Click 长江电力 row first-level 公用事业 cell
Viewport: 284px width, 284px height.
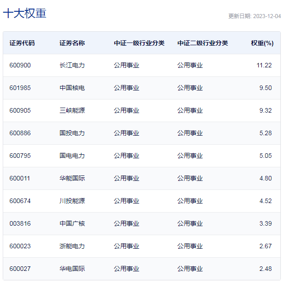[126, 65]
